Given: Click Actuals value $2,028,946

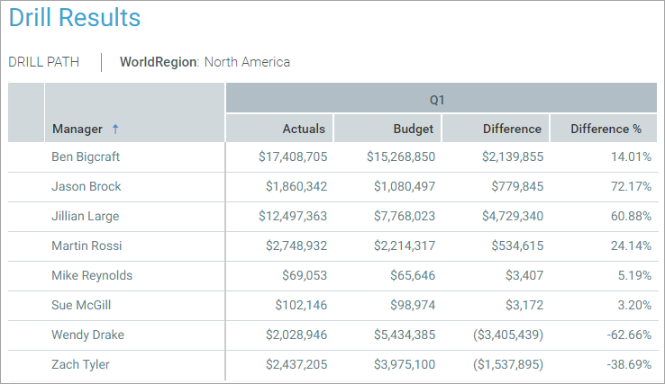Looking at the screenshot, I should (296, 335).
